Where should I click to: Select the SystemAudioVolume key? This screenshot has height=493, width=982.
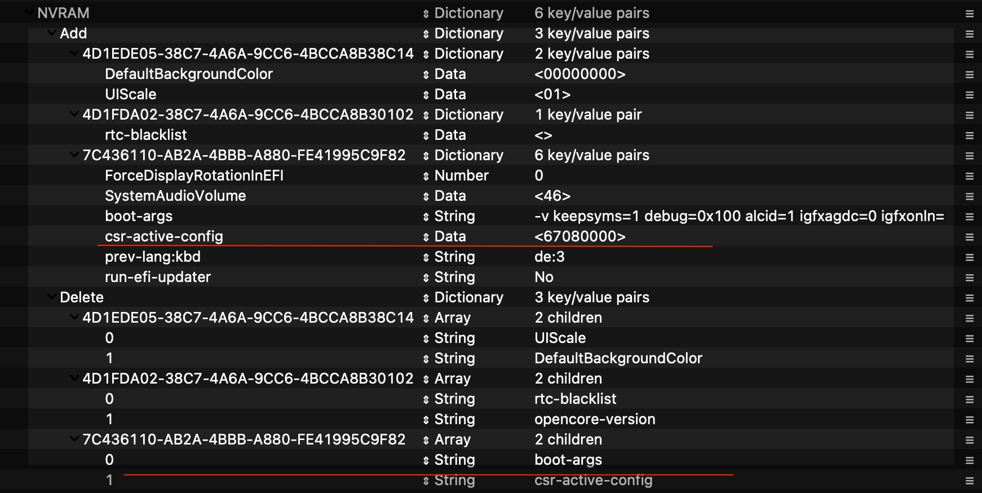175,196
